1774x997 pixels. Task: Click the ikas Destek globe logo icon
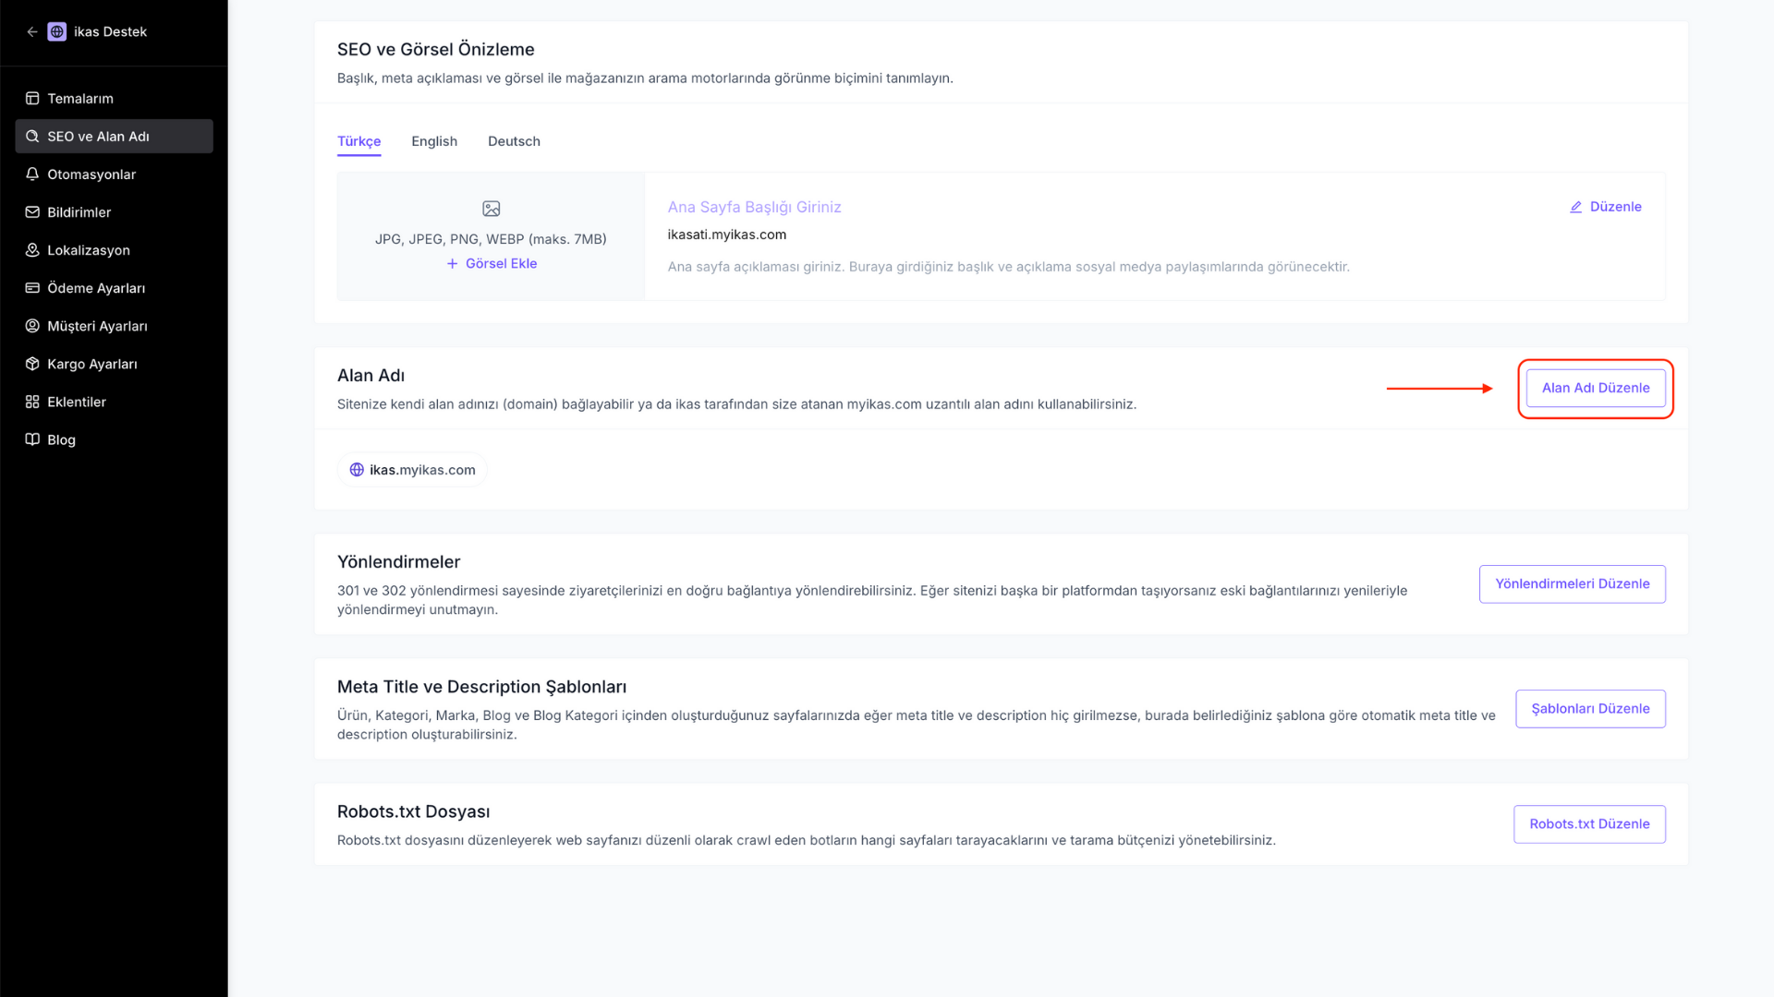(x=57, y=31)
